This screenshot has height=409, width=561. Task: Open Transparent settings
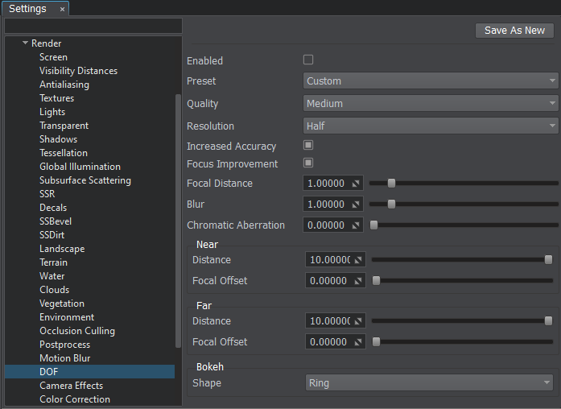coord(64,126)
